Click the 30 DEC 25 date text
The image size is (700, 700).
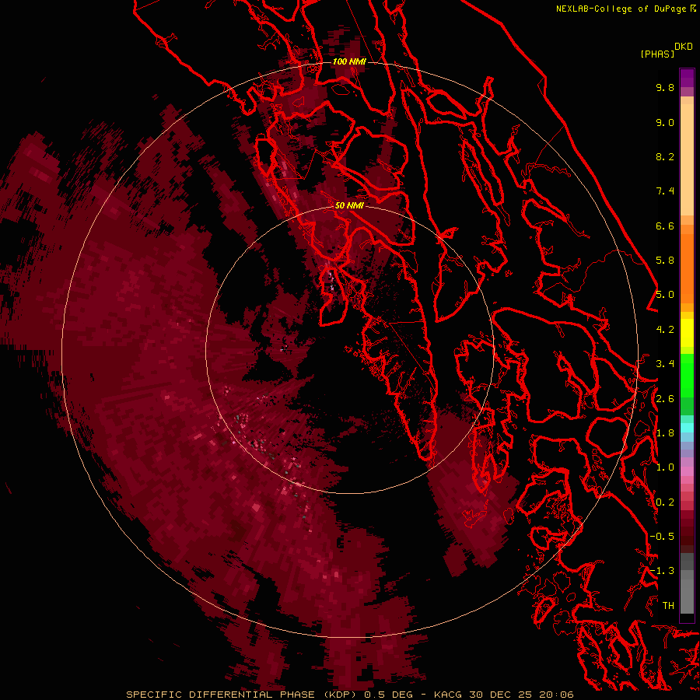click(500, 695)
